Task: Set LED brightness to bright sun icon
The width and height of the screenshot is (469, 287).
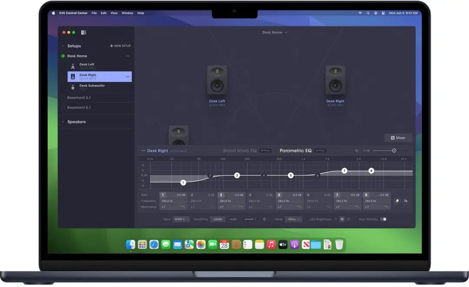Action: click(348, 219)
